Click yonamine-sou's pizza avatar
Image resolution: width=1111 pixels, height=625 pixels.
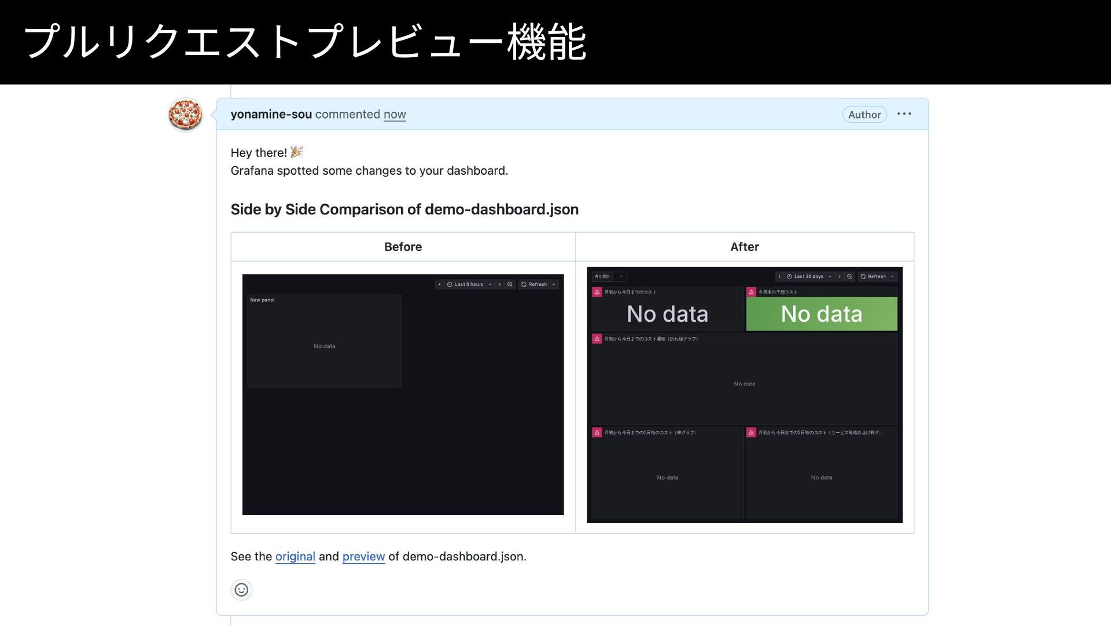pos(185,115)
